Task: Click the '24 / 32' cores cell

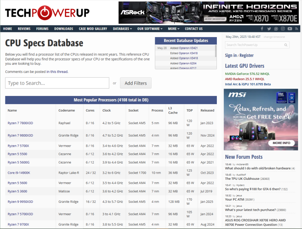Action: 91,173
